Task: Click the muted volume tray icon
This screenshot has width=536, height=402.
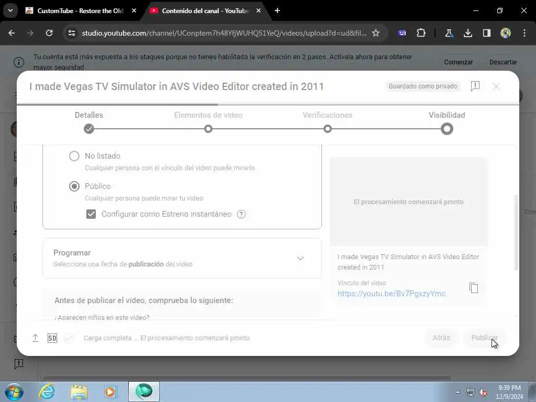Action: pyautogui.click(x=483, y=393)
